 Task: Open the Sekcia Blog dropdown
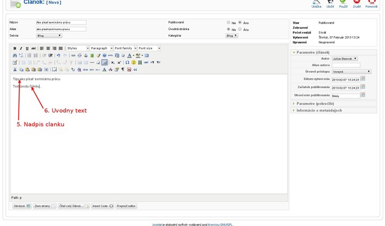49,36
